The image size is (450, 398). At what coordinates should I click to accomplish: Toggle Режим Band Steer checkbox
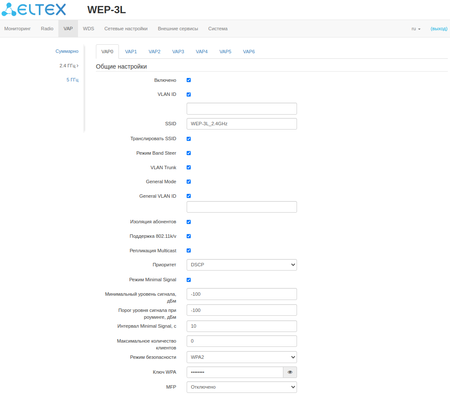188,153
